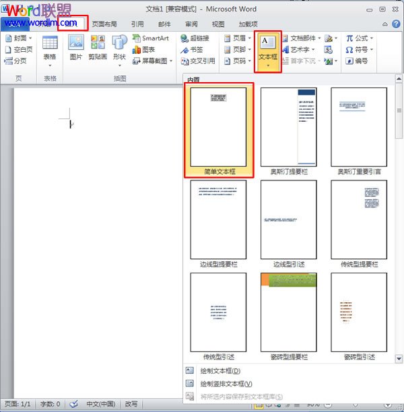Insert a picture (图片)
This screenshot has height=412, width=404.
click(x=76, y=47)
